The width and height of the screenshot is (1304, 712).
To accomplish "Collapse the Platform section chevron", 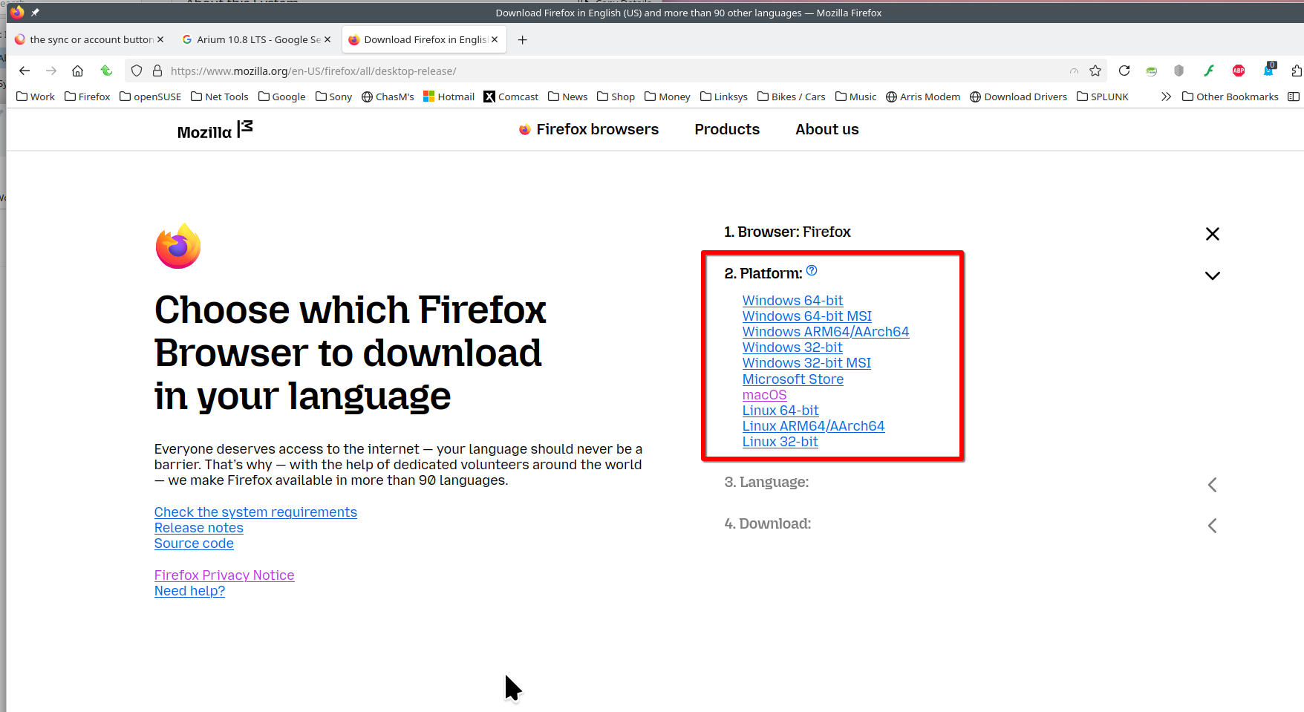I will point(1213,275).
